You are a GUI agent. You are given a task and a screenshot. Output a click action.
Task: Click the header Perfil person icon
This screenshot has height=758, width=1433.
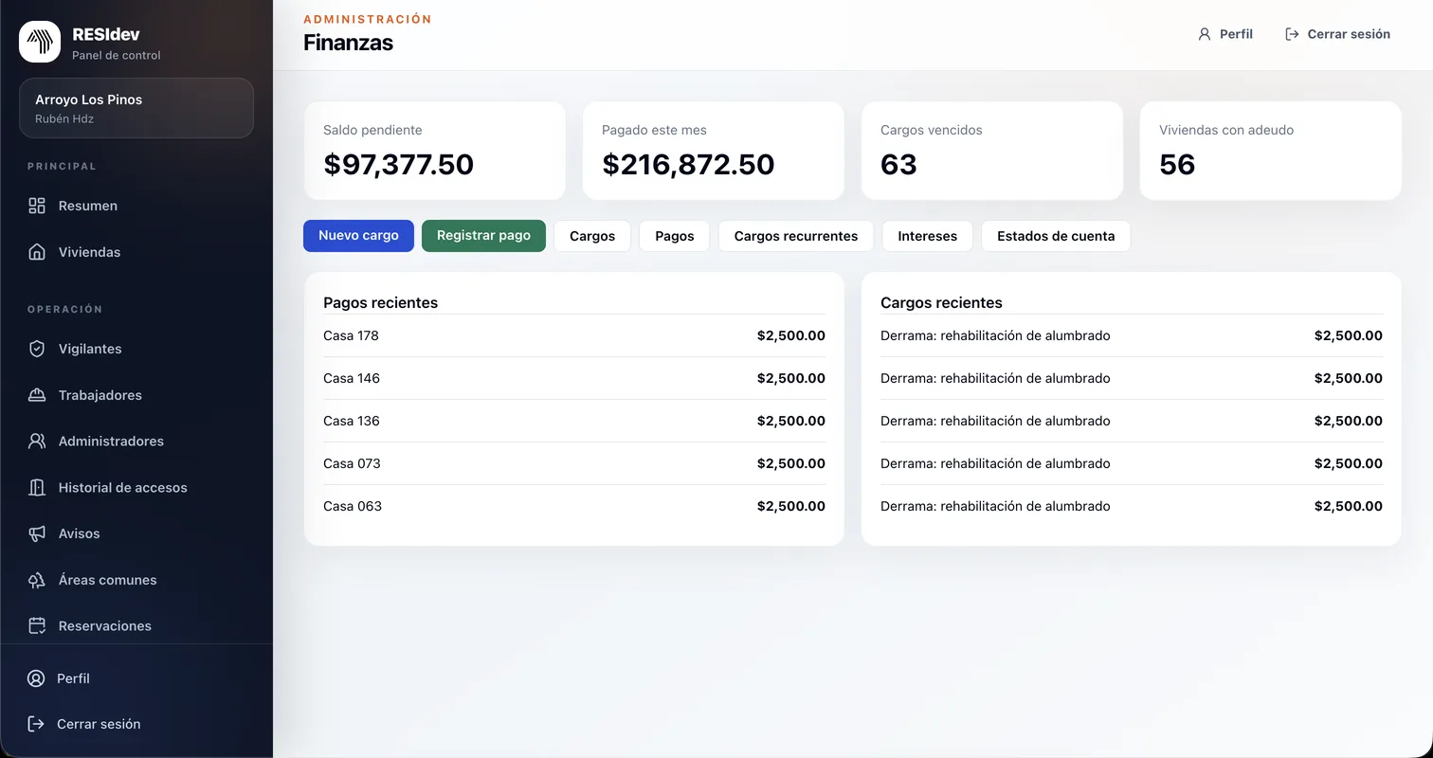tap(1205, 34)
